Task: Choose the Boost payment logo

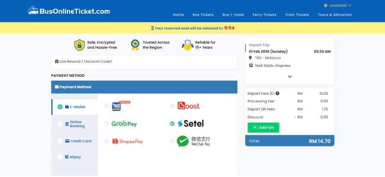Action: 188,106
